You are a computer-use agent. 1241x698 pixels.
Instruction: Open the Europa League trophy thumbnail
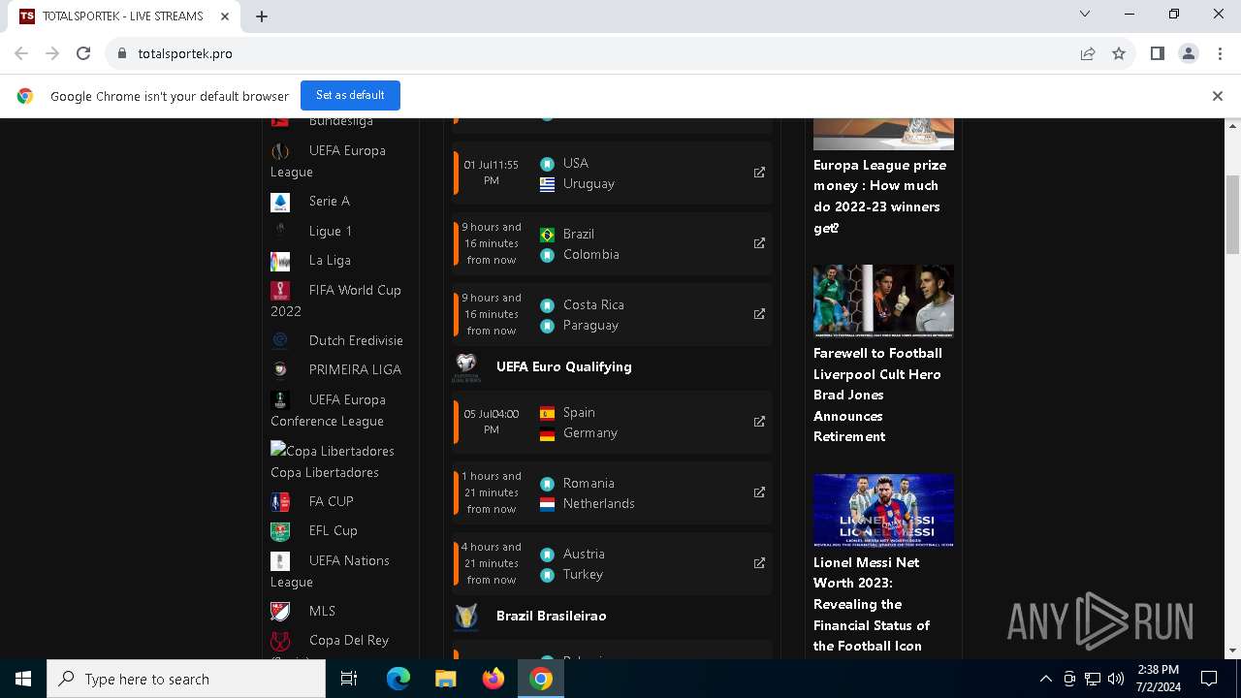tap(883, 134)
